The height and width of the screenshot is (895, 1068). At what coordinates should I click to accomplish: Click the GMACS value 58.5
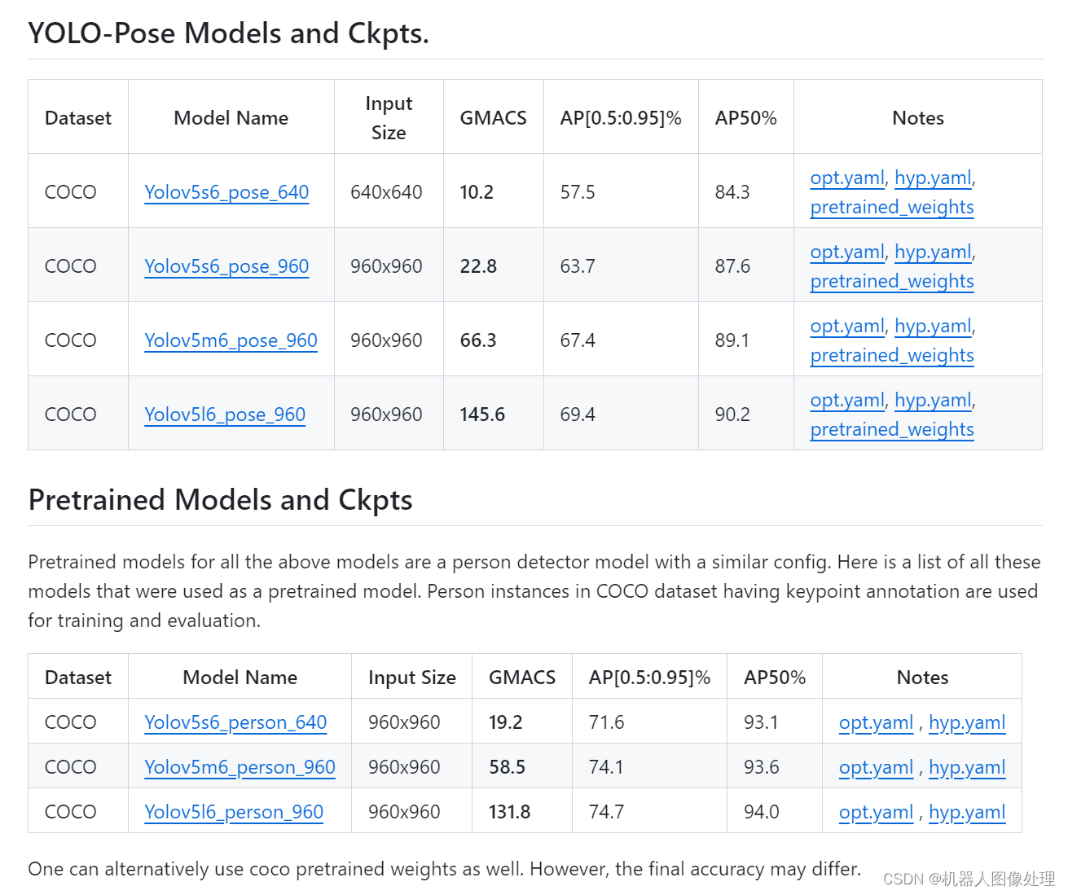tap(507, 767)
